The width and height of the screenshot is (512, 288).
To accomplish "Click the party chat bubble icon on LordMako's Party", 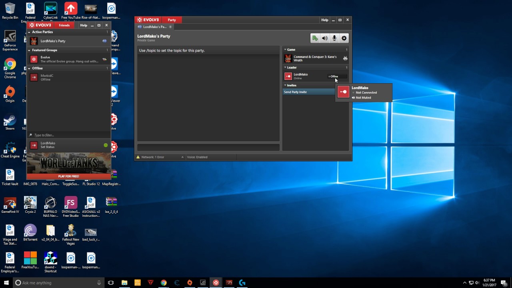I will tap(104, 41).
